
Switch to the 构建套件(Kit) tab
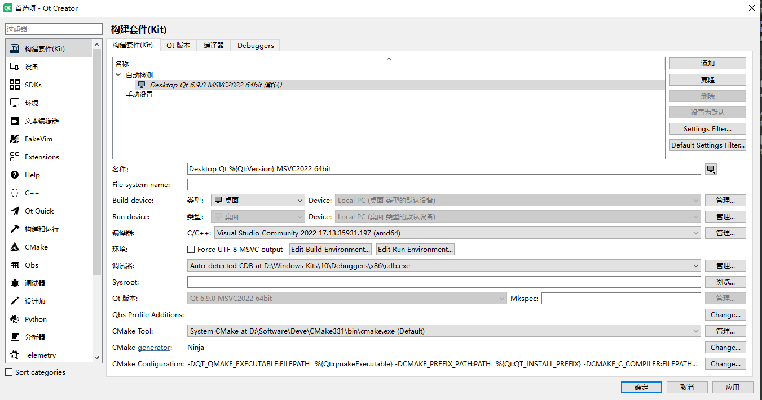point(133,45)
